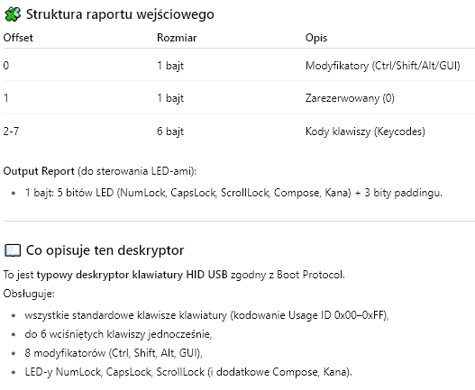Click the '5 bitów LED' bullet line
The height and width of the screenshot is (390, 475).
[233, 193]
